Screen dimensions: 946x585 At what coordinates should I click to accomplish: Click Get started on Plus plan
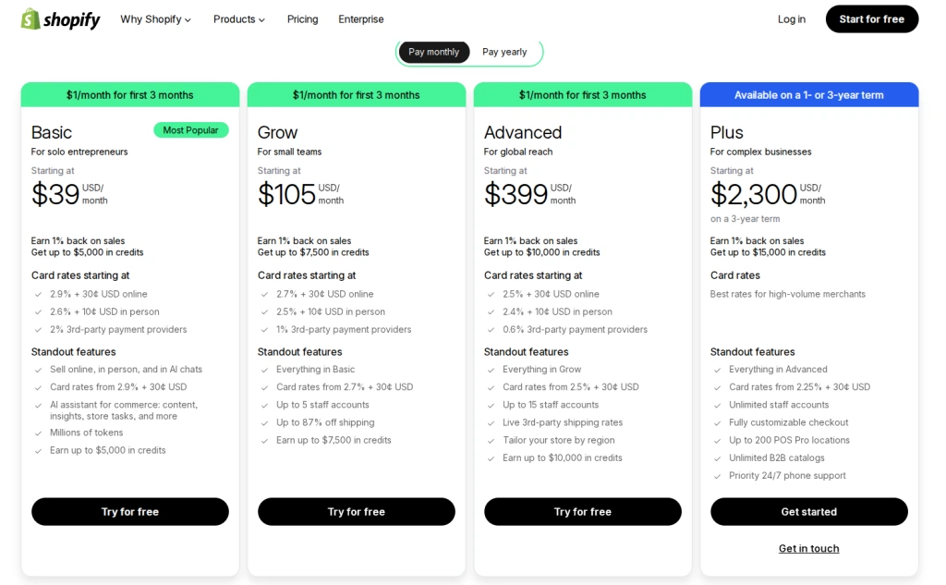pos(808,511)
